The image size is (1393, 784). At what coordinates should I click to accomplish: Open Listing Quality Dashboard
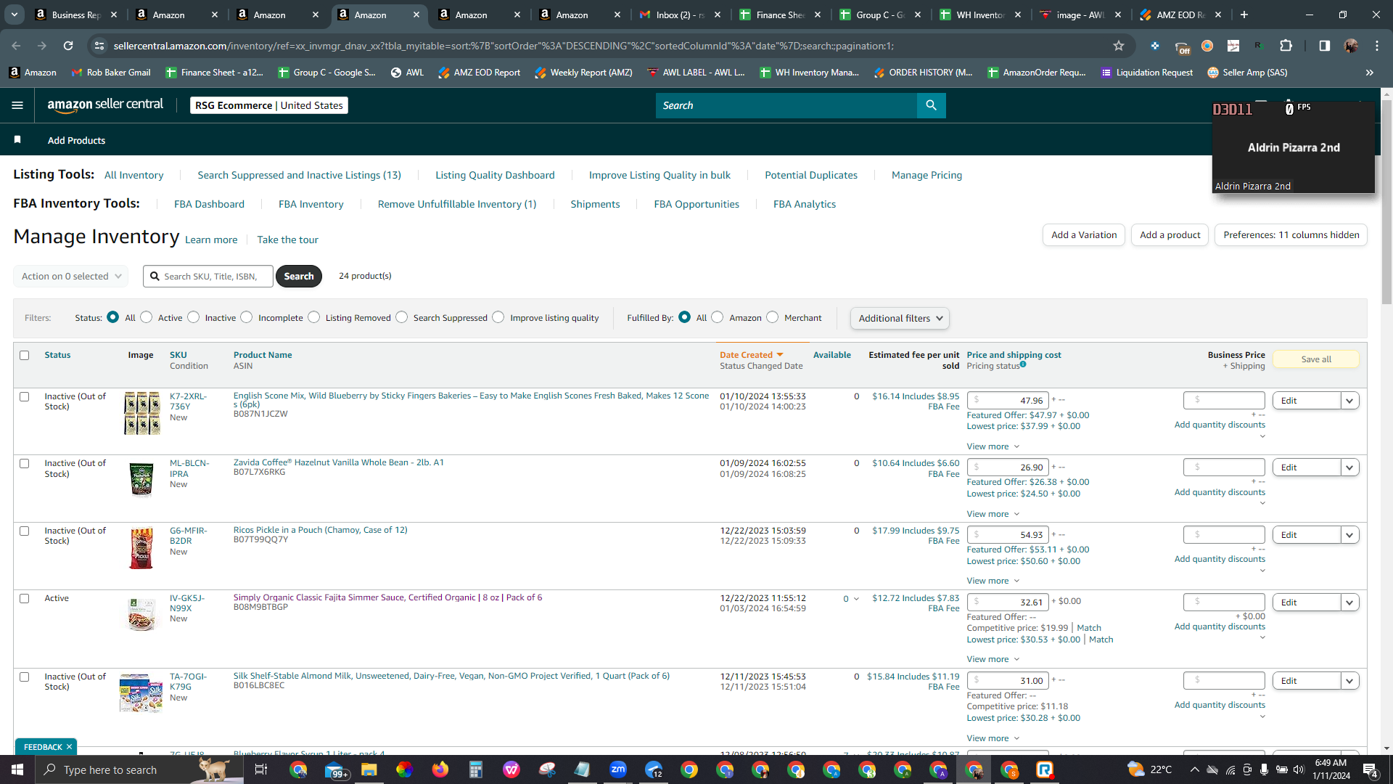[495, 175]
